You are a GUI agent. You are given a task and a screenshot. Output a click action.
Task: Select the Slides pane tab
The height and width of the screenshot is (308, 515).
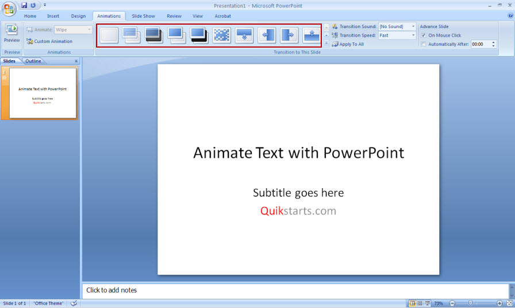(x=9, y=61)
